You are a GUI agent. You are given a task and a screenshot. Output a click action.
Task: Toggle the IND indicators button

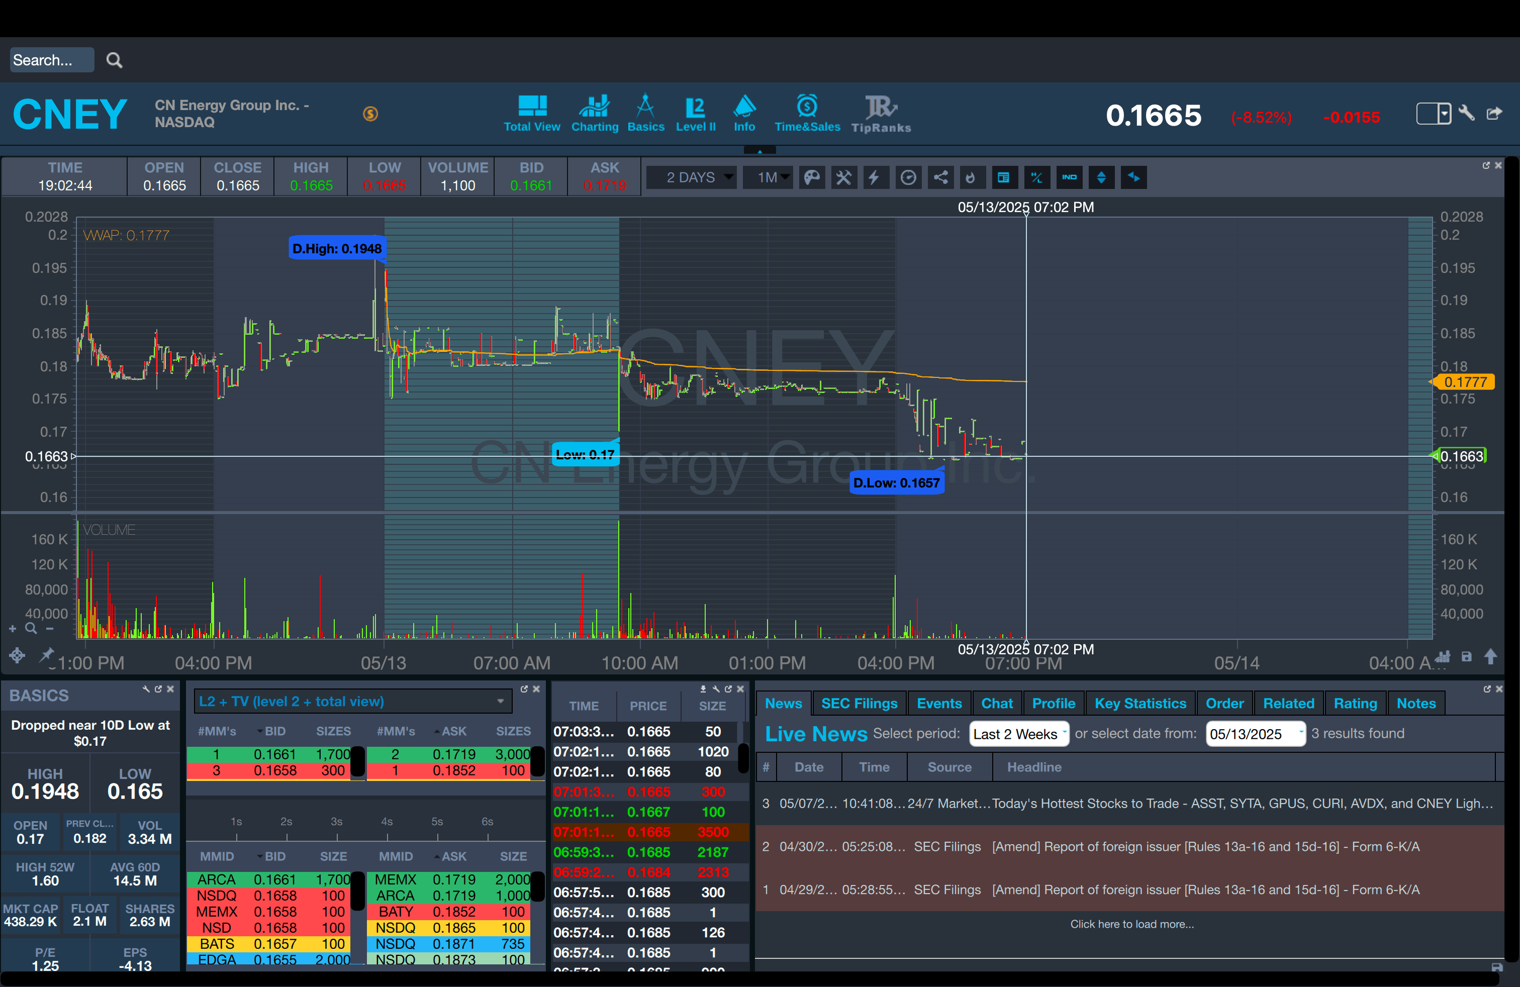pyautogui.click(x=1069, y=177)
